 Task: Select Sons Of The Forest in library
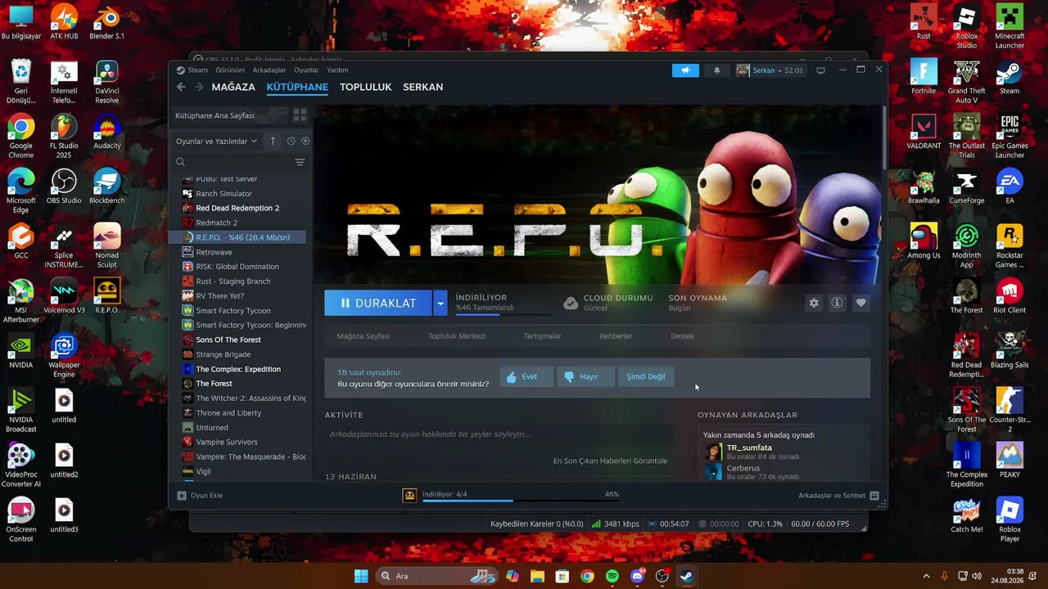tap(228, 339)
